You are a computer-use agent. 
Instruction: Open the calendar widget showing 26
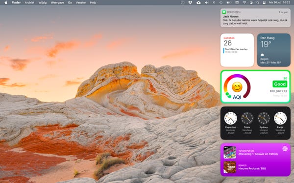(237, 50)
